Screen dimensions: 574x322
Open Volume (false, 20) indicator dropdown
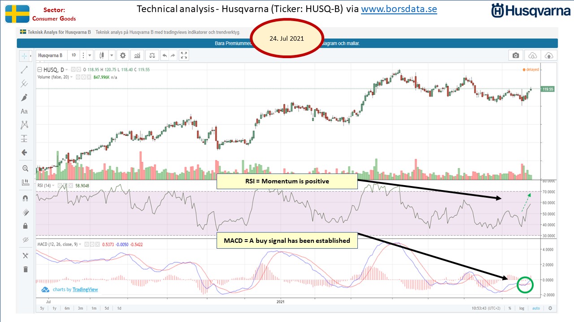(71, 77)
